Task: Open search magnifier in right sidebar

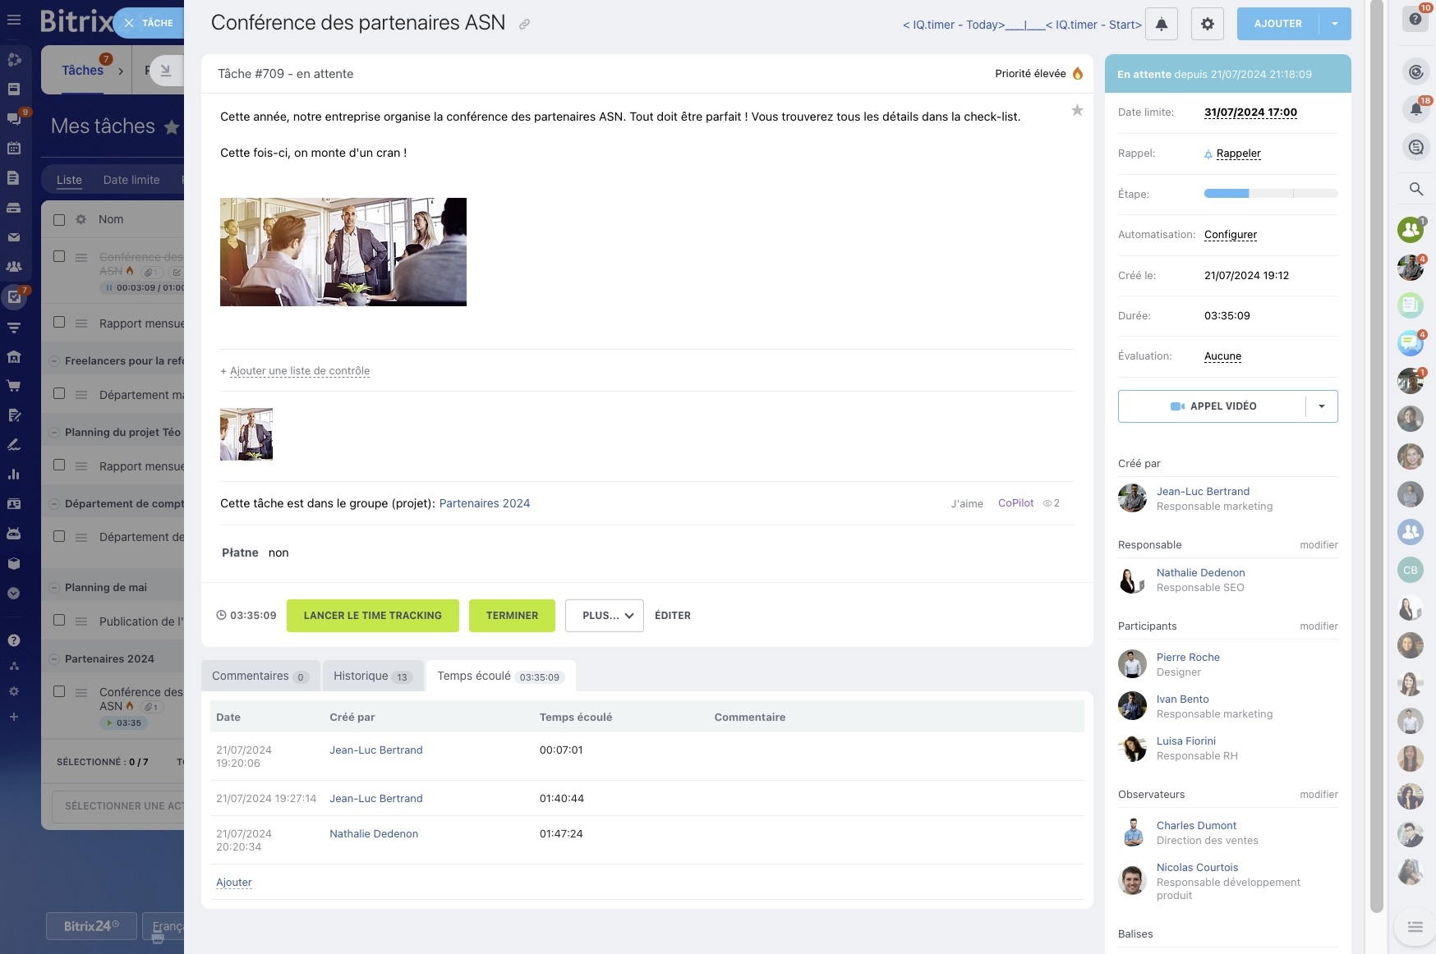Action: tap(1415, 189)
